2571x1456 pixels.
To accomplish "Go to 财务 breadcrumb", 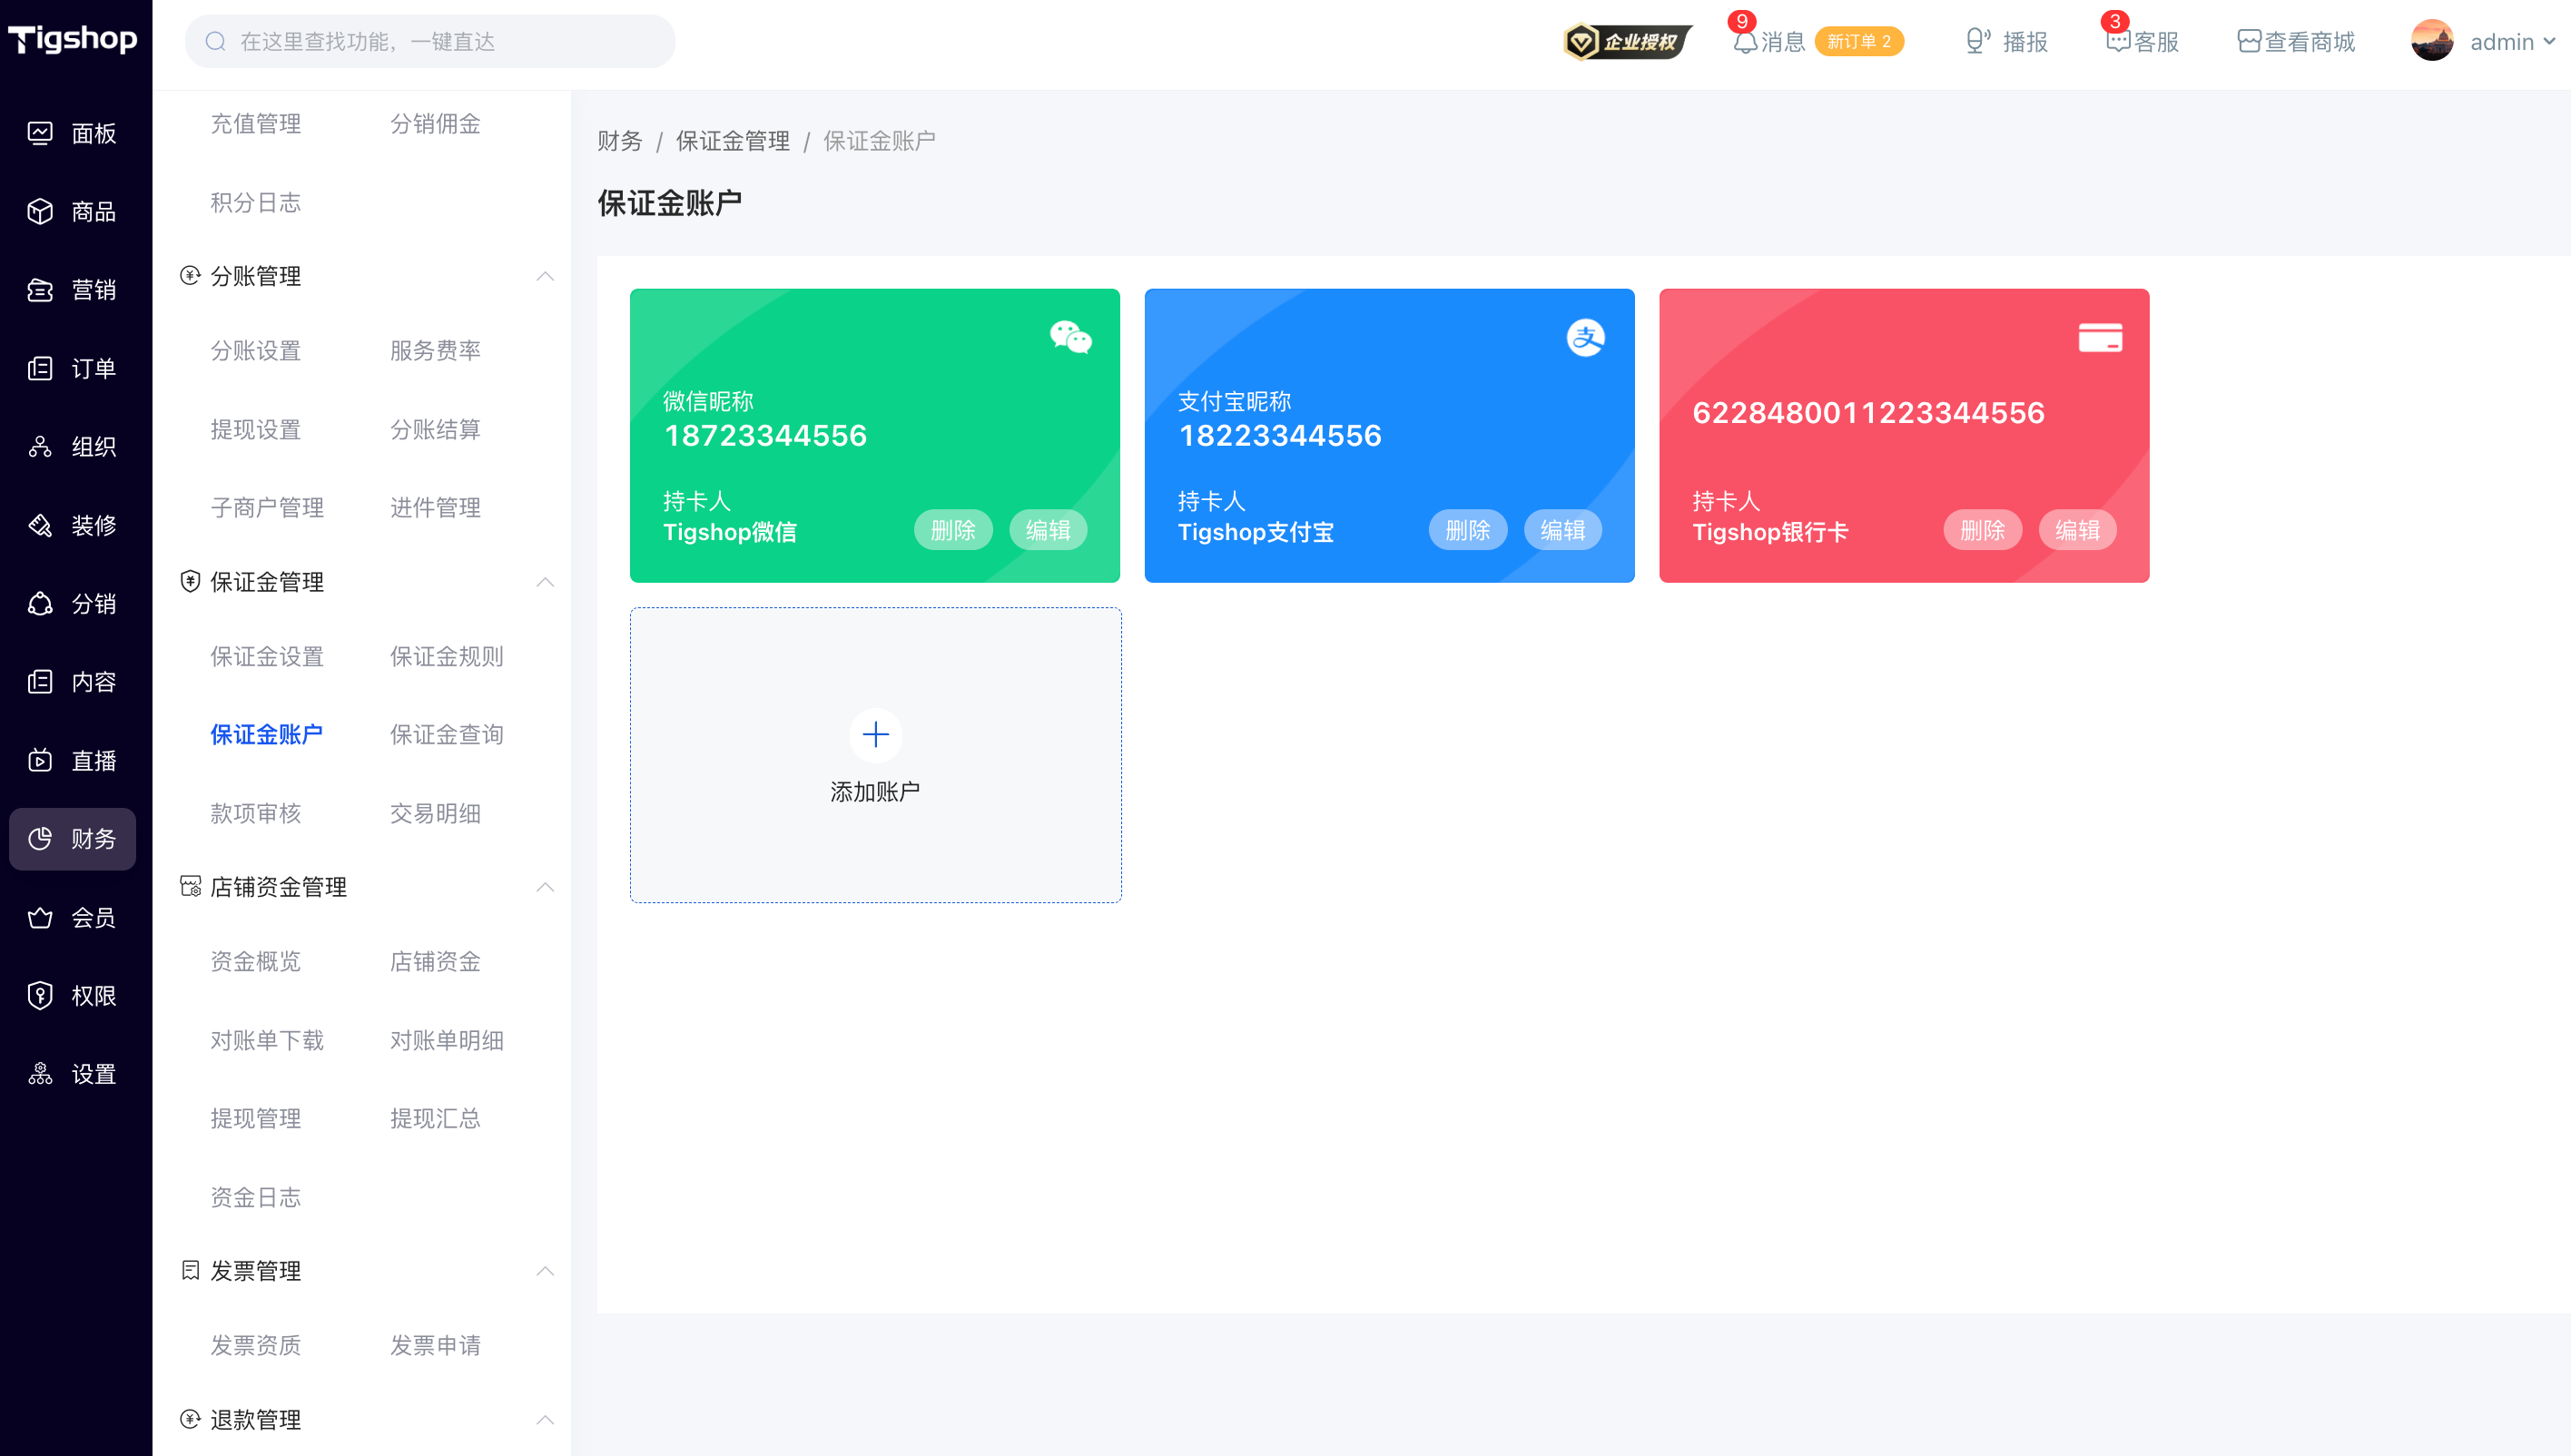I will (x=620, y=141).
